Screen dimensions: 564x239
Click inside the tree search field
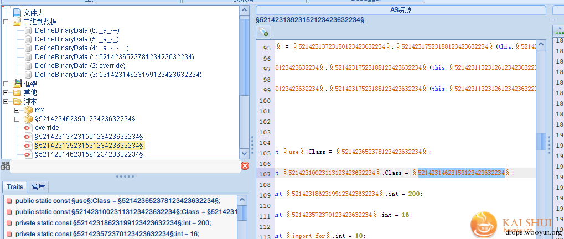(125, 166)
